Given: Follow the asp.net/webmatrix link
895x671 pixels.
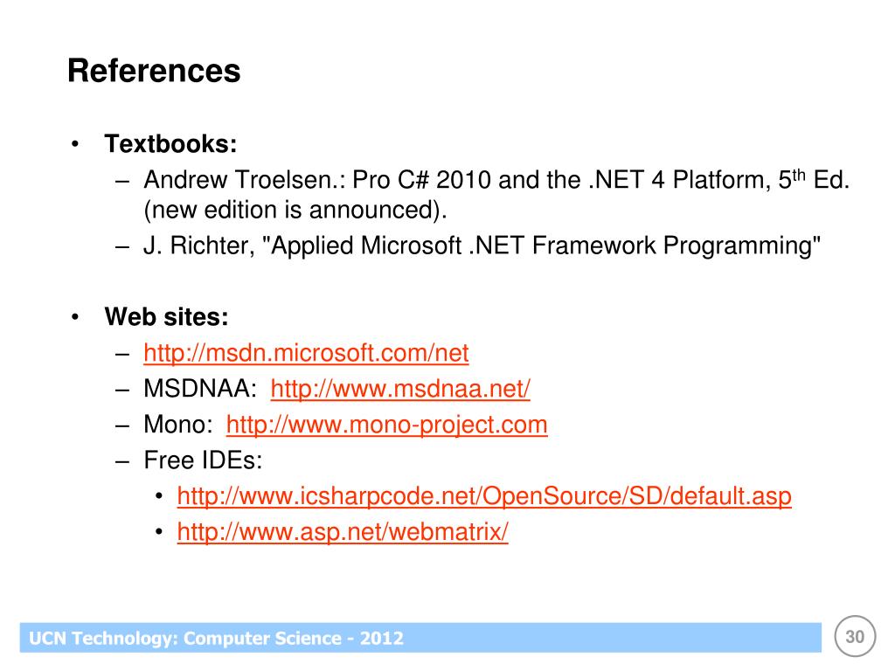Looking at the screenshot, I should pos(342,532).
